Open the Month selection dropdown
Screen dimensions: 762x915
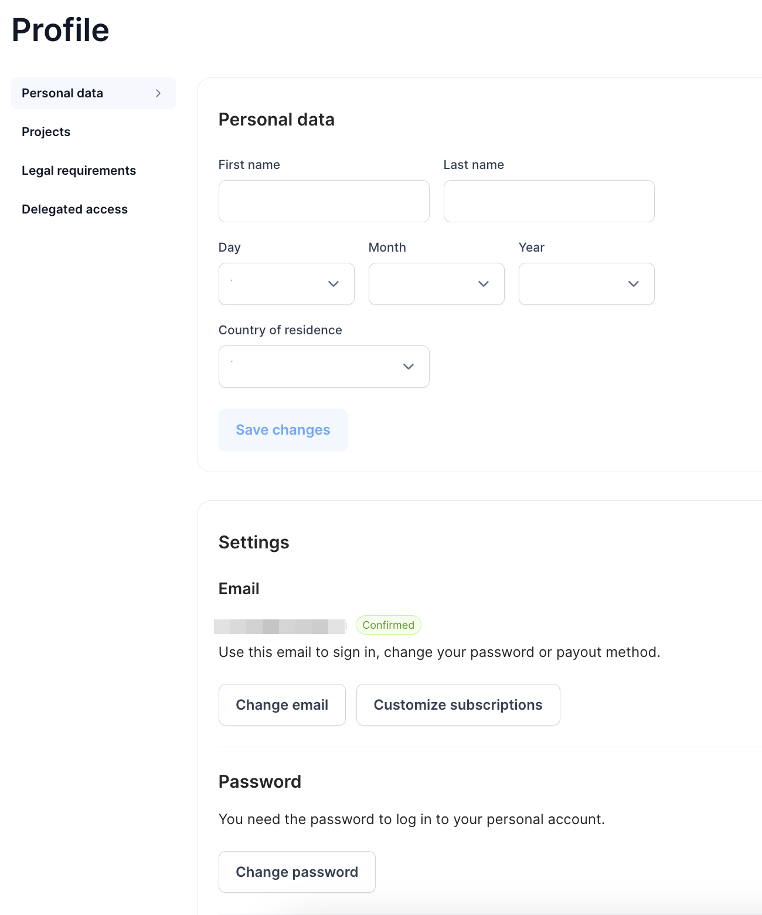[436, 284]
